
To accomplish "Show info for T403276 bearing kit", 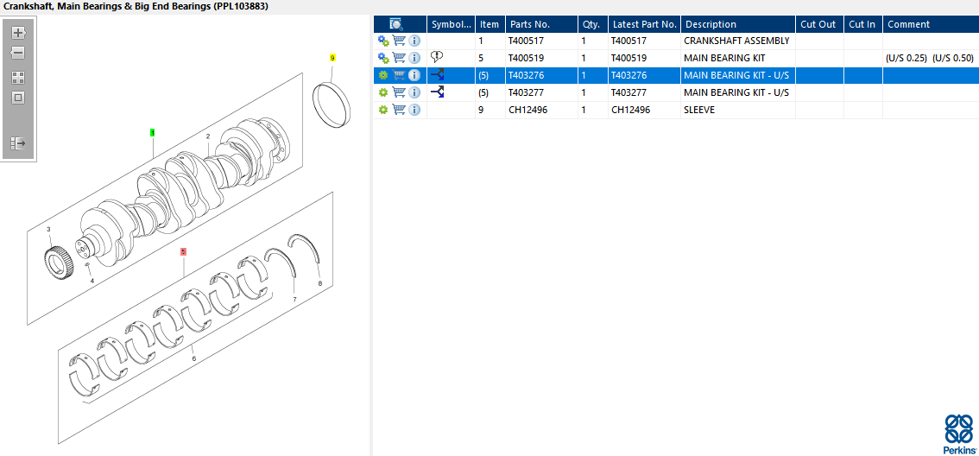I will tap(414, 75).
